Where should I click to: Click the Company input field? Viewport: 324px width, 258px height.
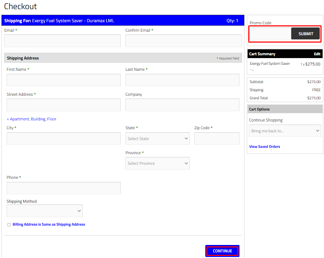[x=182, y=105]
